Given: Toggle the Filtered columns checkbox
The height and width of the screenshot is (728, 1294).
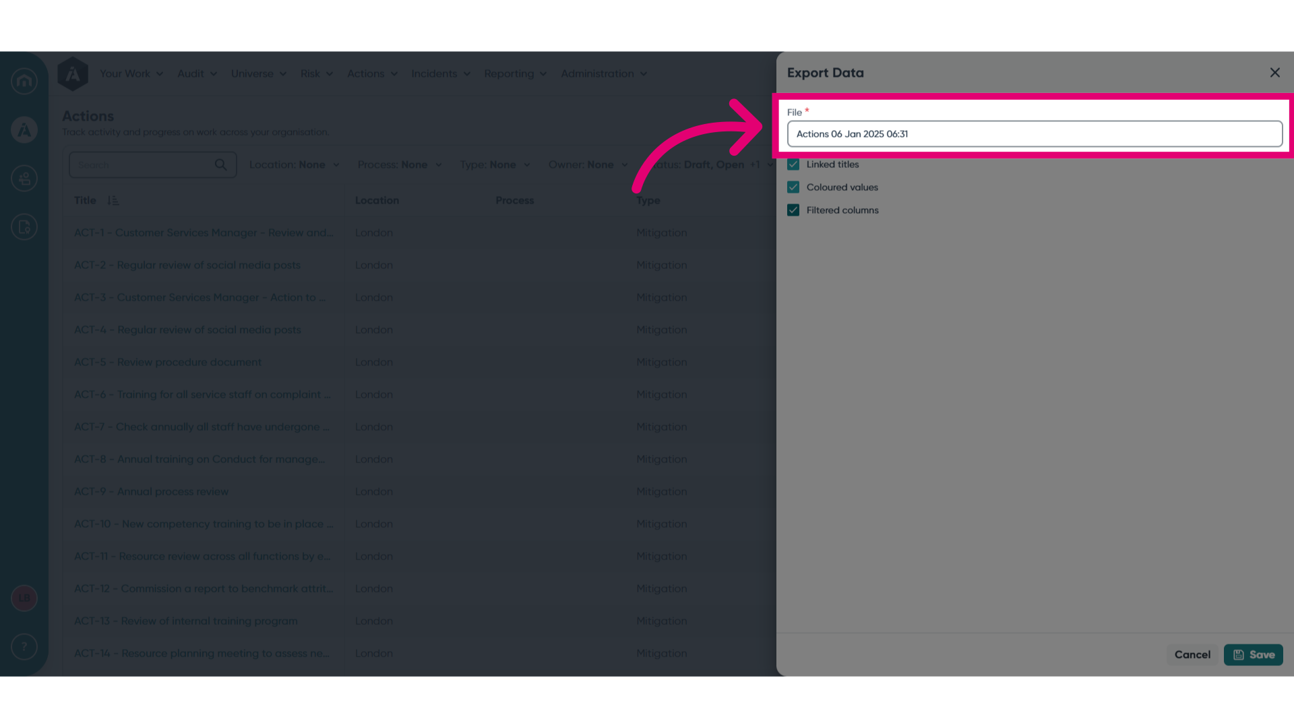Looking at the screenshot, I should (793, 210).
